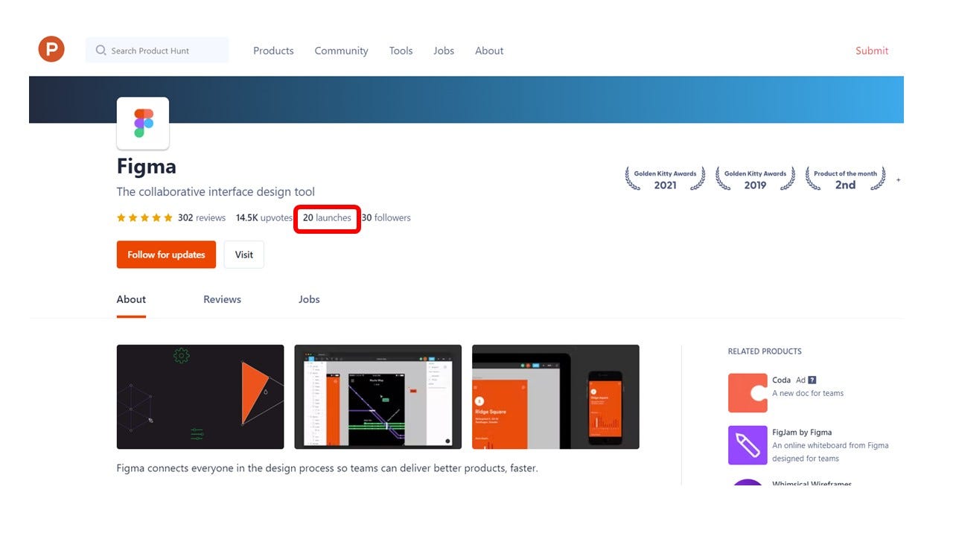Viewport: 953px width, 536px height.
Task: Select the About tab
Action: pyautogui.click(x=131, y=299)
